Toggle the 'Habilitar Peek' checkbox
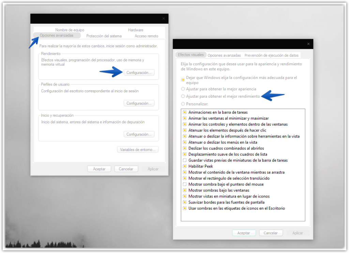 [185, 166]
